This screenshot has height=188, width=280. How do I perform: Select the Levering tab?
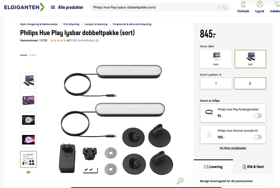pyautogui.click(x=213, y=167)
